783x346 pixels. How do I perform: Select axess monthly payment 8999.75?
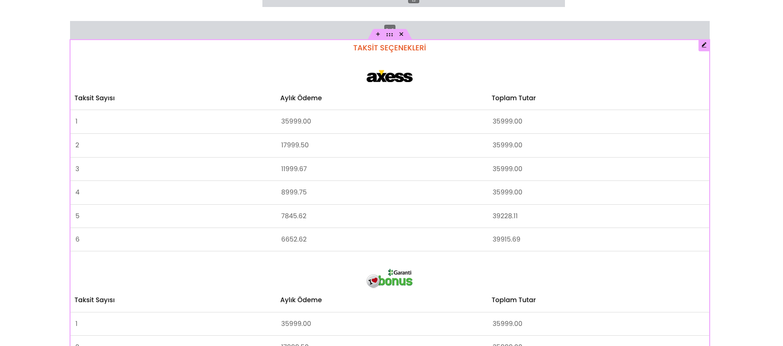click(x=294, y=192)
